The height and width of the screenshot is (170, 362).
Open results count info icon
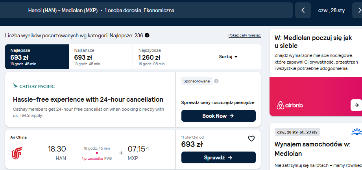(147, 35)
